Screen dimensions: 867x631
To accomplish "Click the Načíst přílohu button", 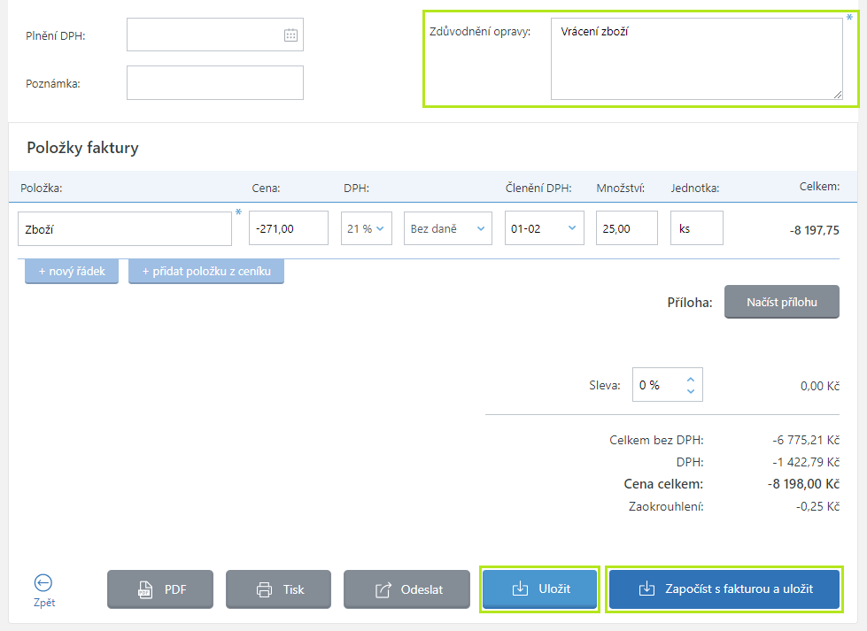I will pos(781,302).
